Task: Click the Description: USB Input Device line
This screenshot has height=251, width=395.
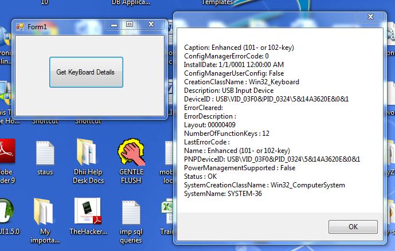Action: [229, 91]
